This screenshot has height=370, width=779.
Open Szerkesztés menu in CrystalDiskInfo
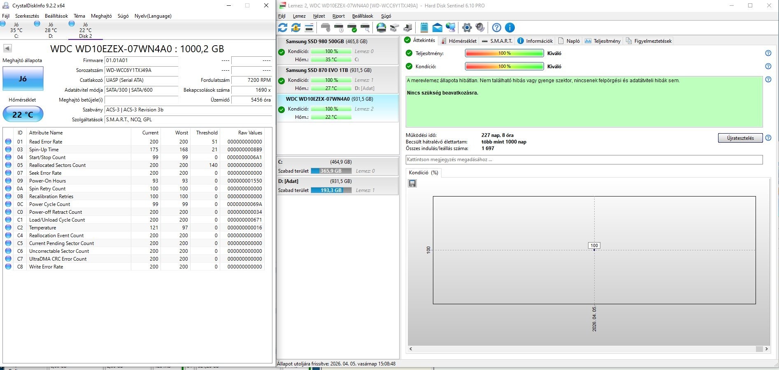[27, 16]
